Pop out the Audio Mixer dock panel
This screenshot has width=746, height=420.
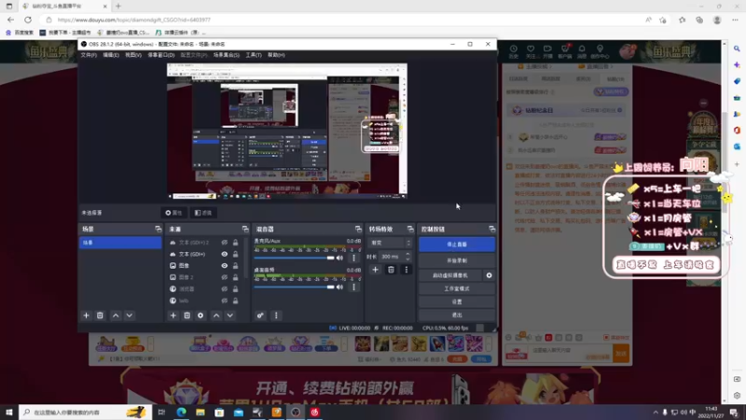[358, 229]
